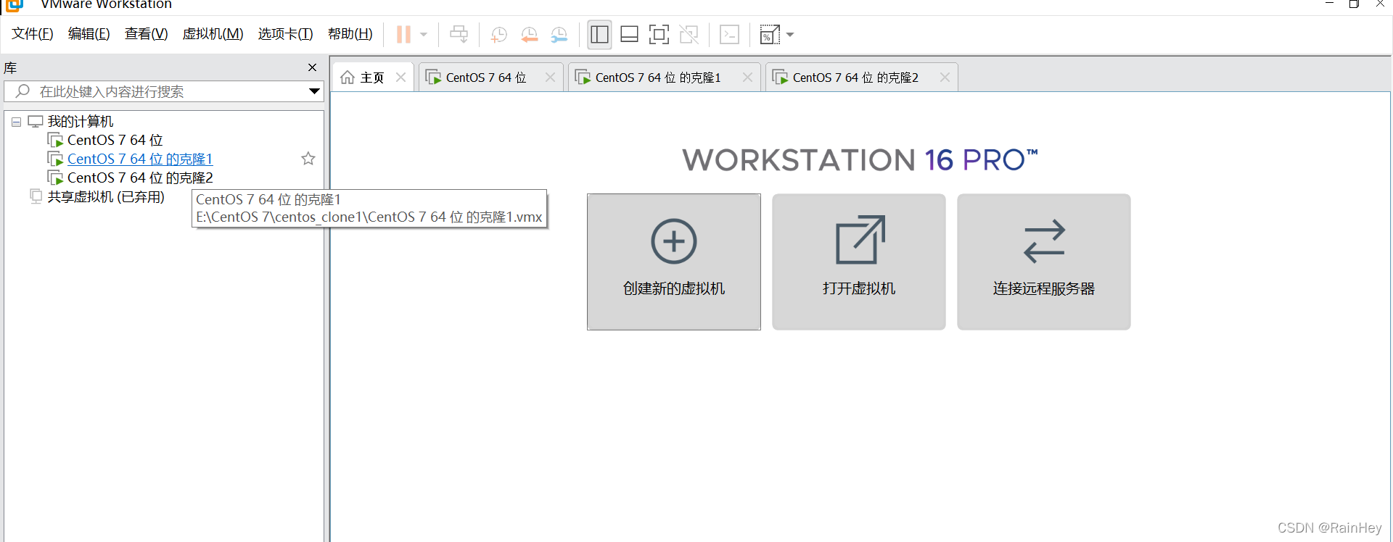Close the 库 library panel
Image resolution: width=1393 pixels, height=542 pixels.
[312, 67]
